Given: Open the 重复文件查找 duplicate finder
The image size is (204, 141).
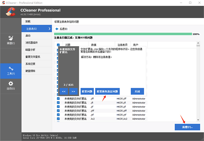Looking at the screenshot, I should coord(37,57).
